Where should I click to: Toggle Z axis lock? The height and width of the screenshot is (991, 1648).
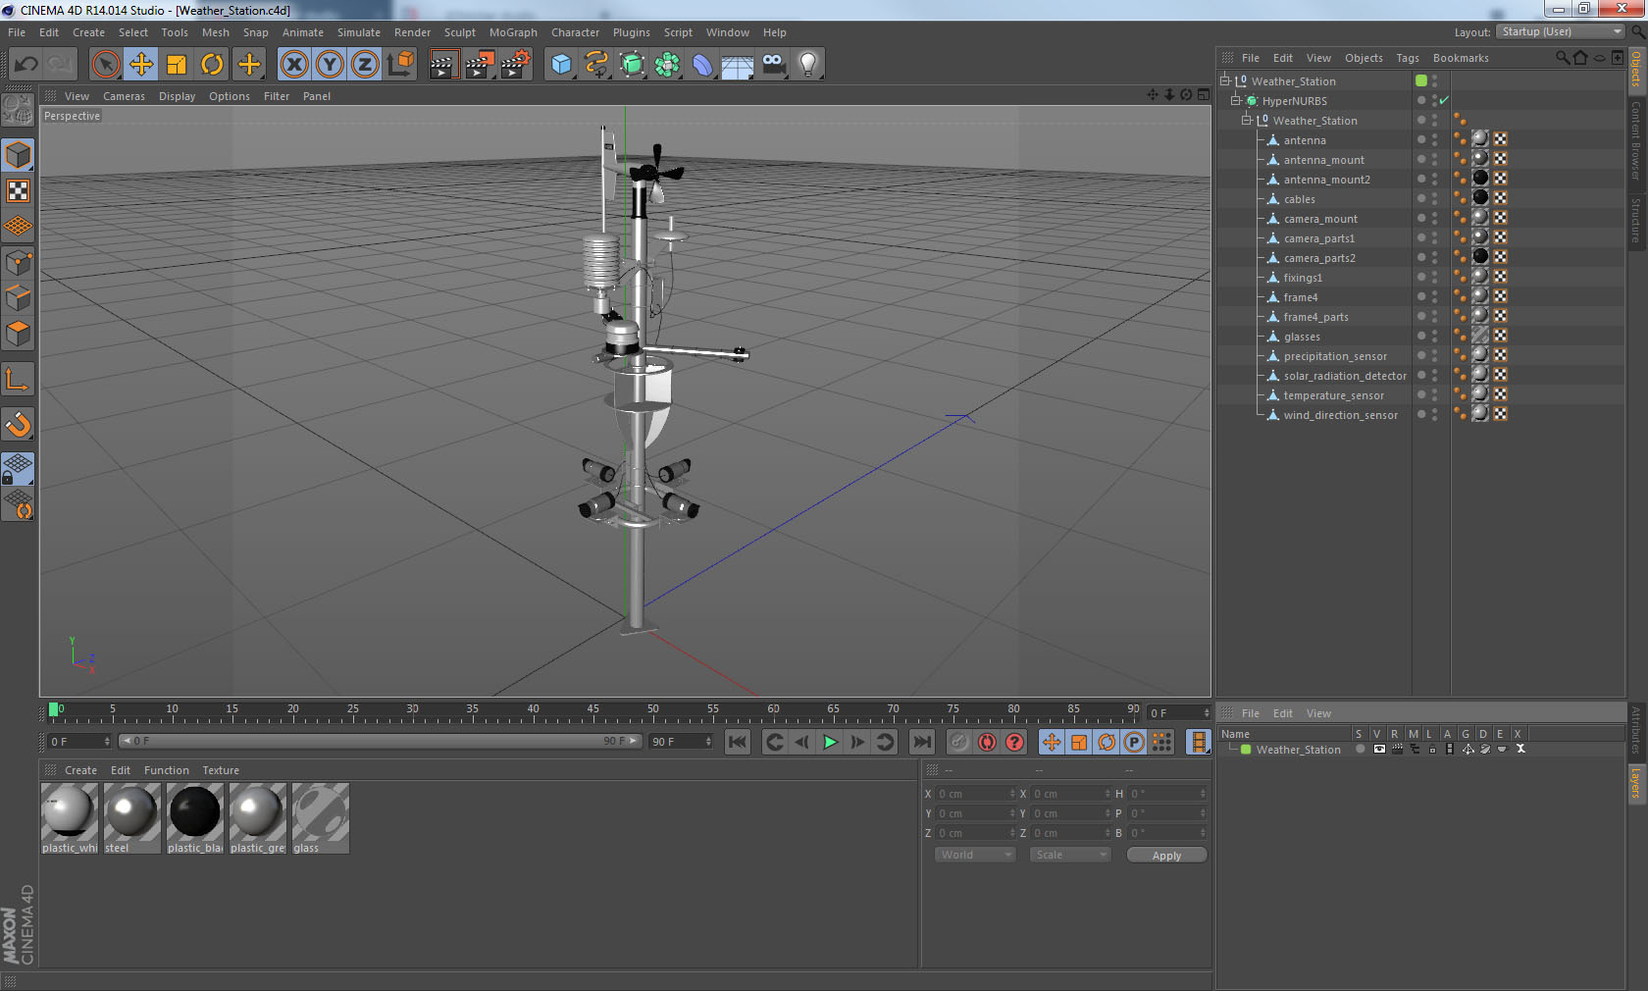coord(365,65)
